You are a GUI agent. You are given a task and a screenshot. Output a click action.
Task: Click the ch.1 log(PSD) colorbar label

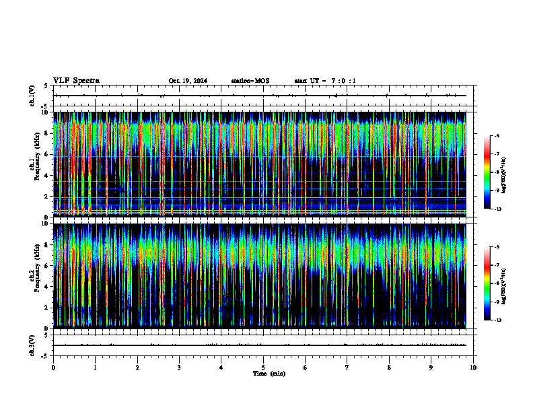click(504, 176)
